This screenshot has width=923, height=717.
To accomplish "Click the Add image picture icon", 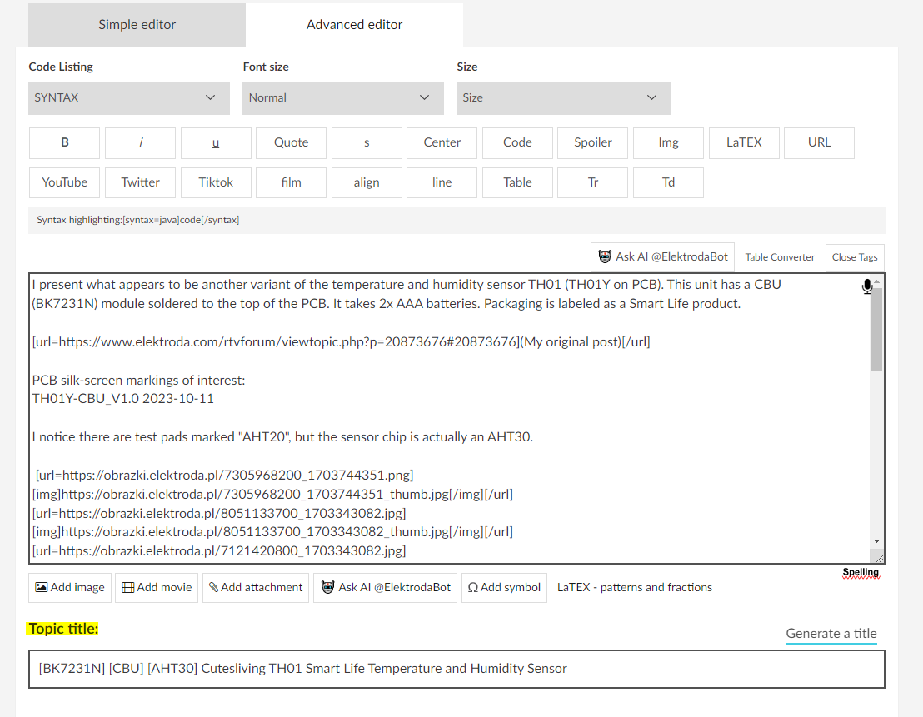I will (x=41, y=587).
